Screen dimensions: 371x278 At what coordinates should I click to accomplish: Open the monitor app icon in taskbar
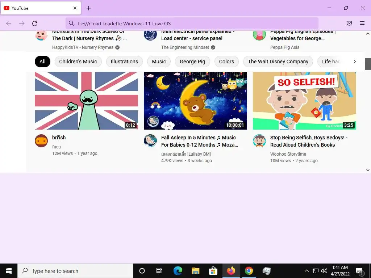(x=267, y=271)
